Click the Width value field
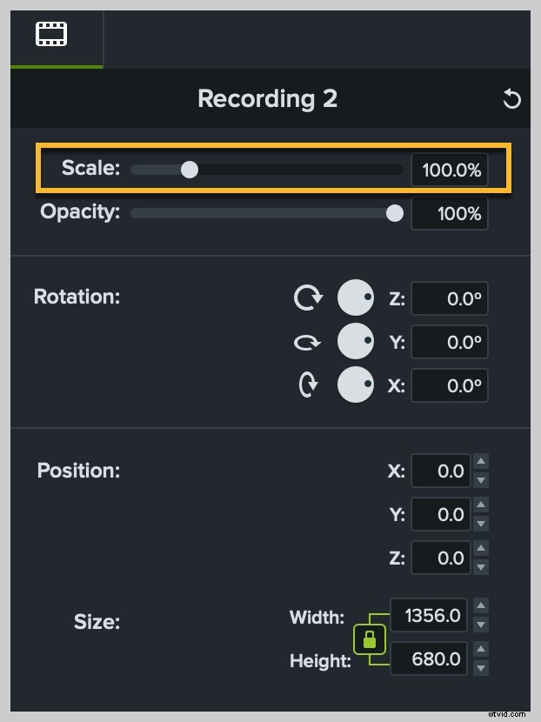Viewport: 541px width, 722px height. [x=428, y=615]
